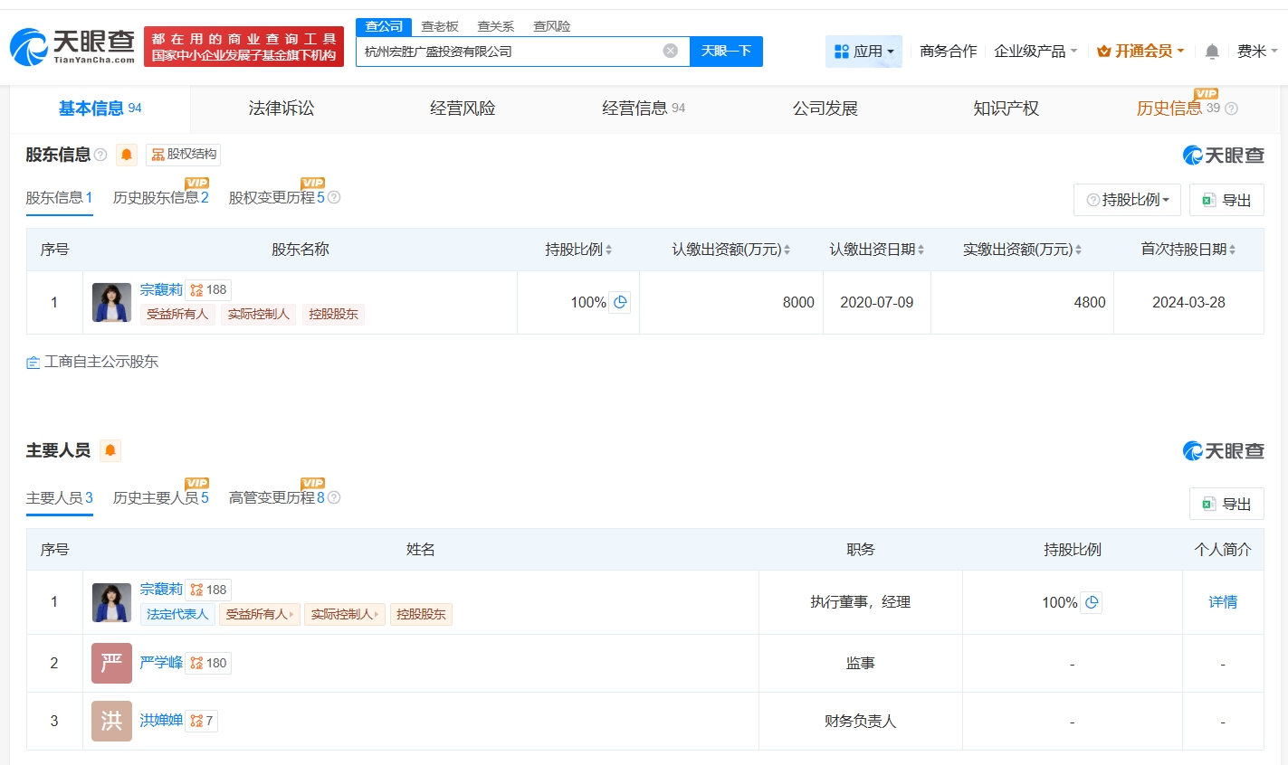Viewport: 1288px width, 765px height.
Task: Clear the search box with the X icon
Action: (x=671, y=51)
